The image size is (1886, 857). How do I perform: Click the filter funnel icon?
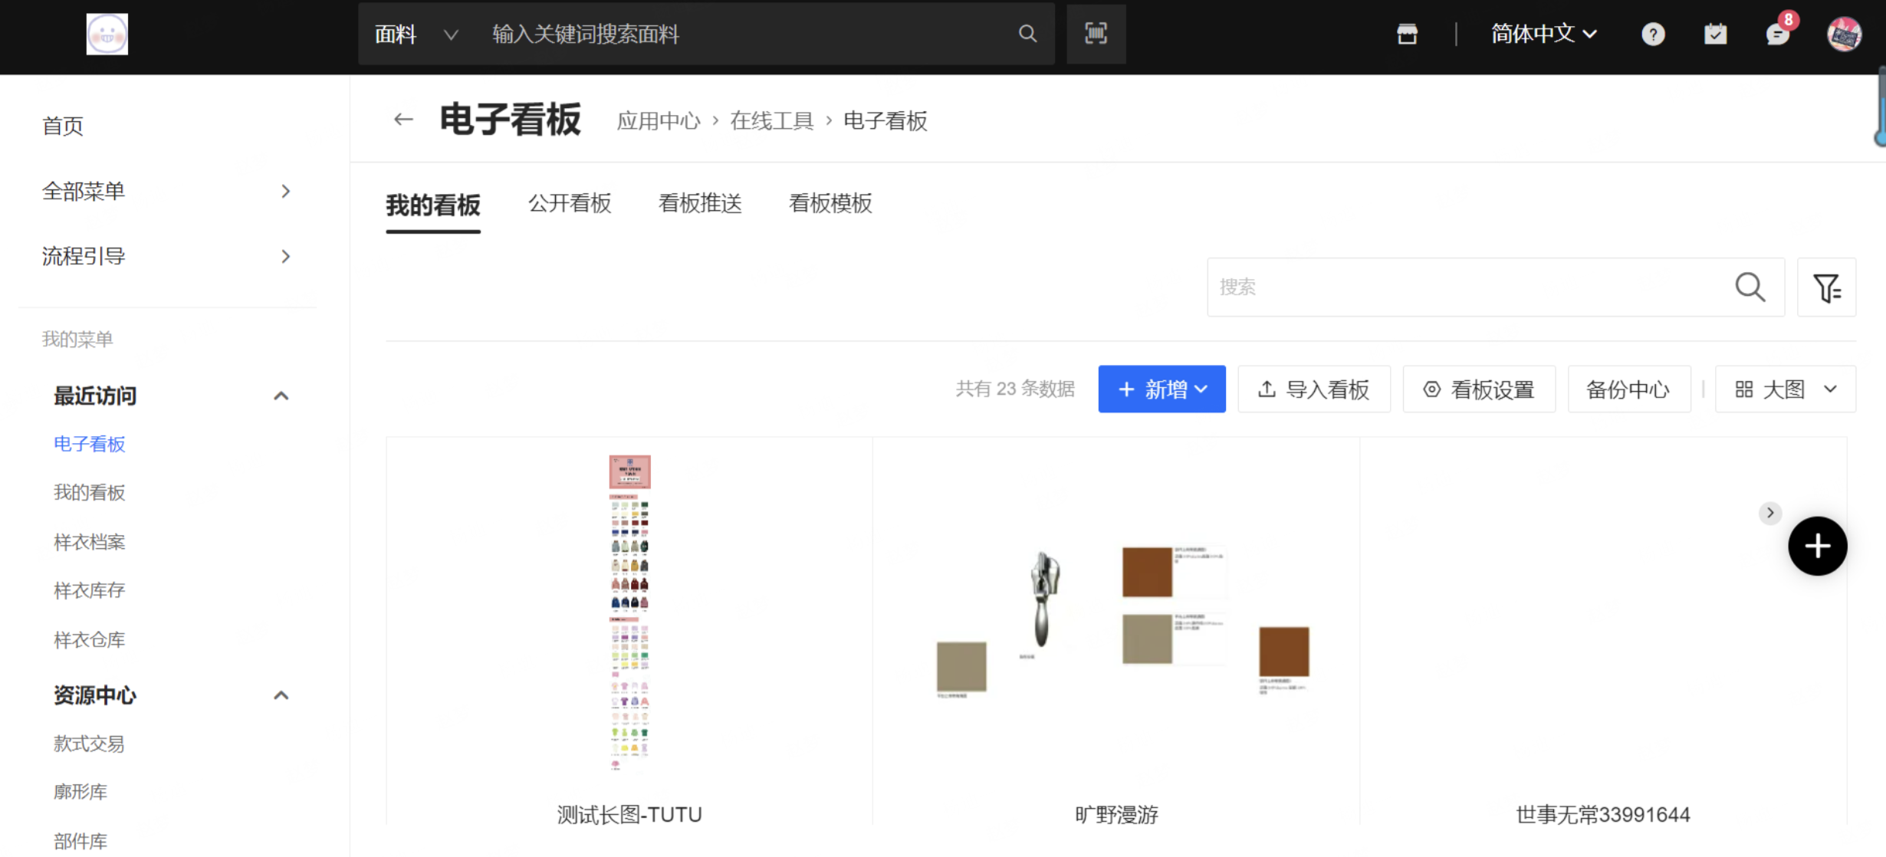1826,287
